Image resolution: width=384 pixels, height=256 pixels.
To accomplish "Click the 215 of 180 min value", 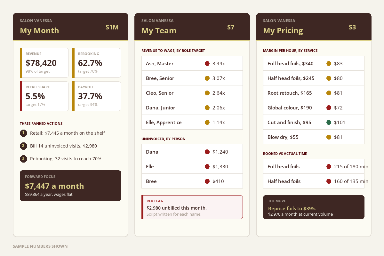I will point(351,166).
